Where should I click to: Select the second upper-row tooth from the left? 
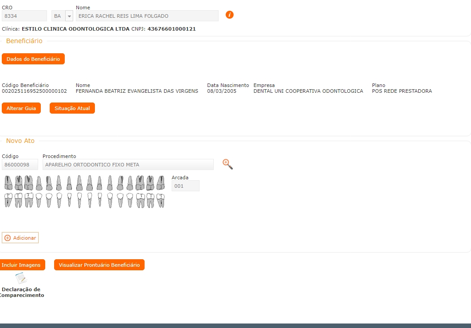[x=19, y=183]
